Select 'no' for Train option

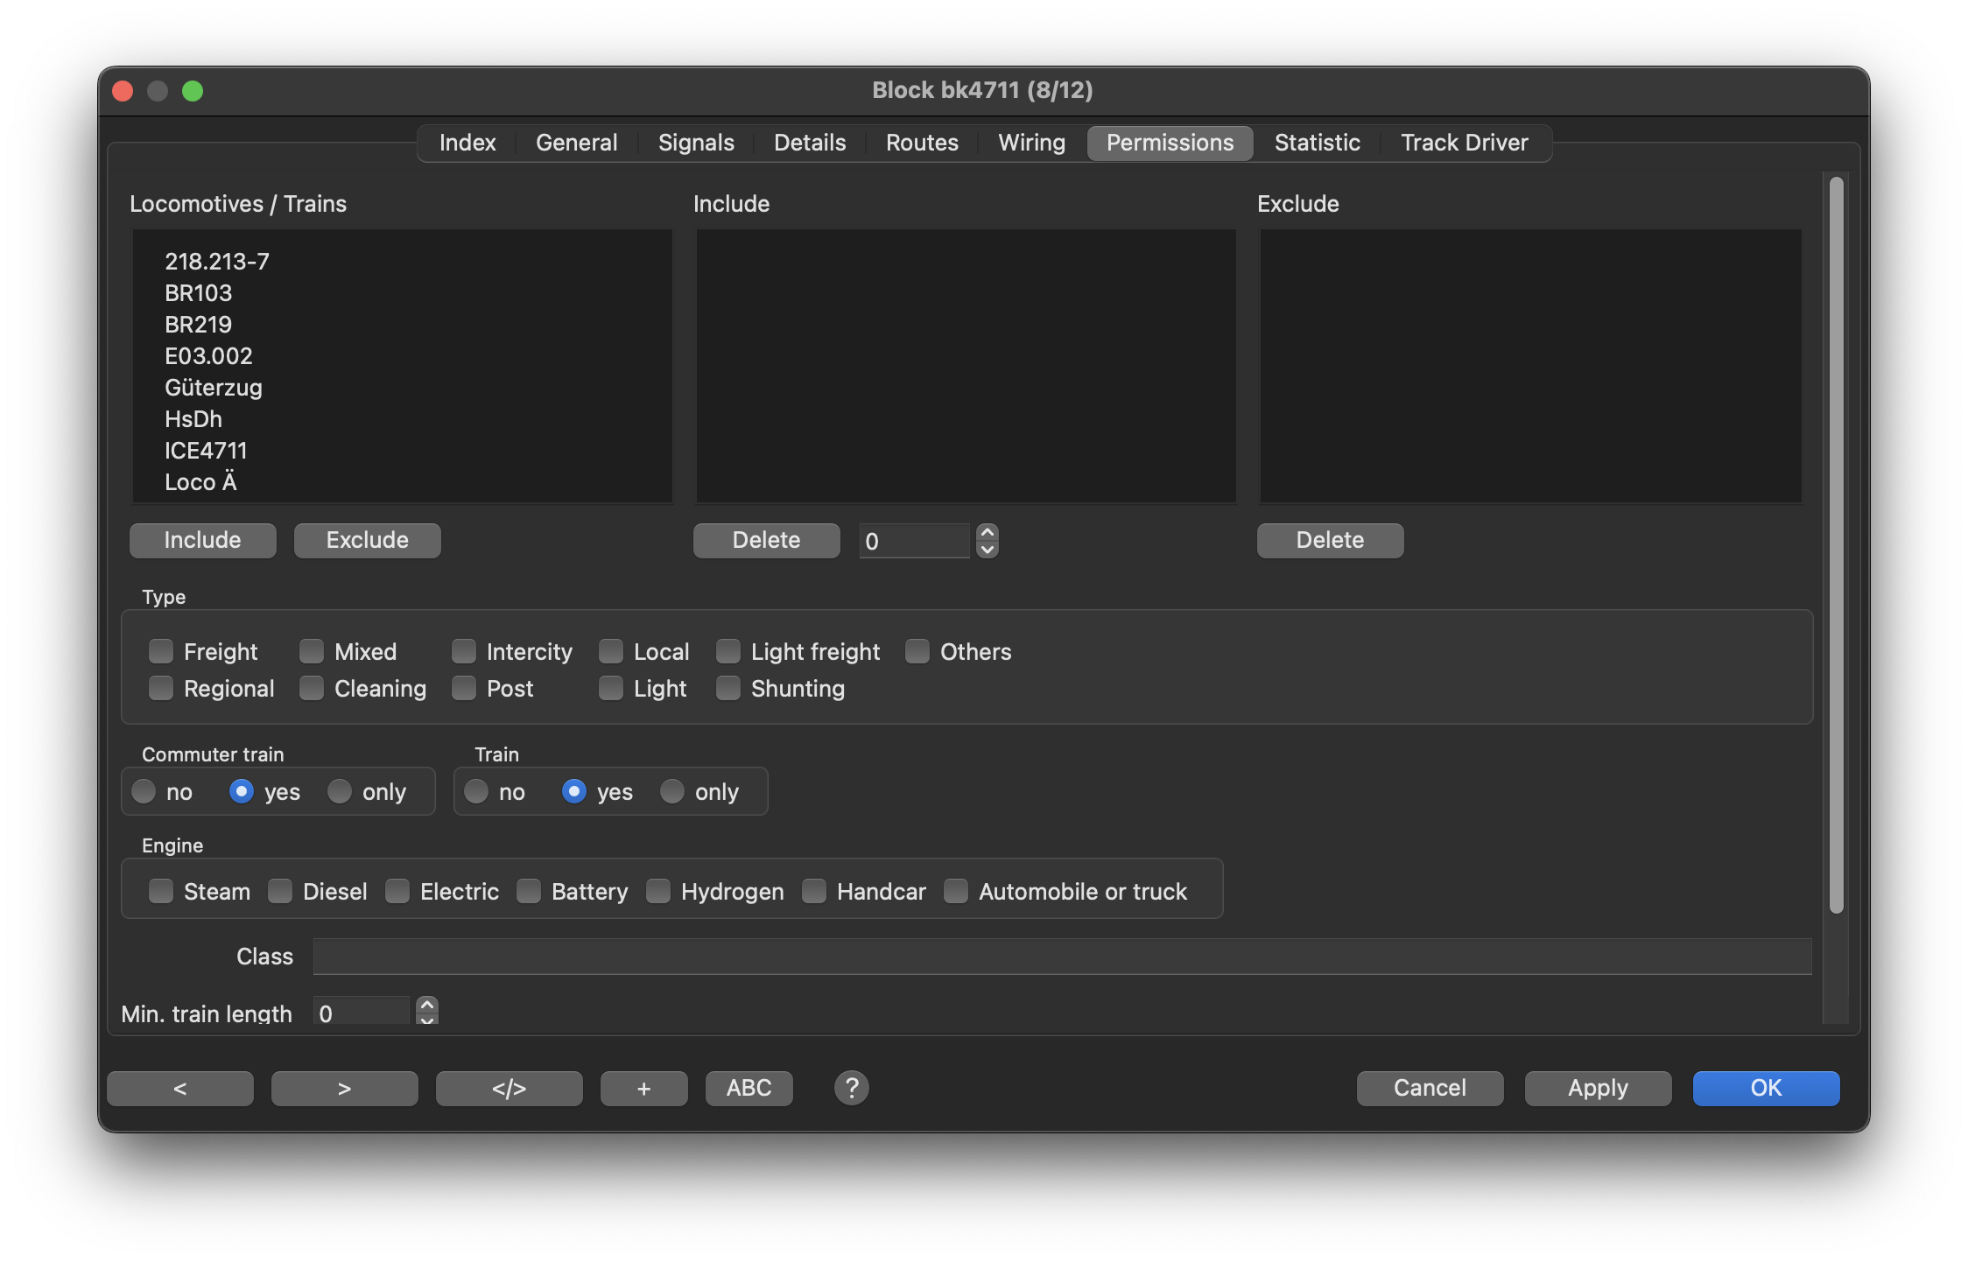point(476,791)
